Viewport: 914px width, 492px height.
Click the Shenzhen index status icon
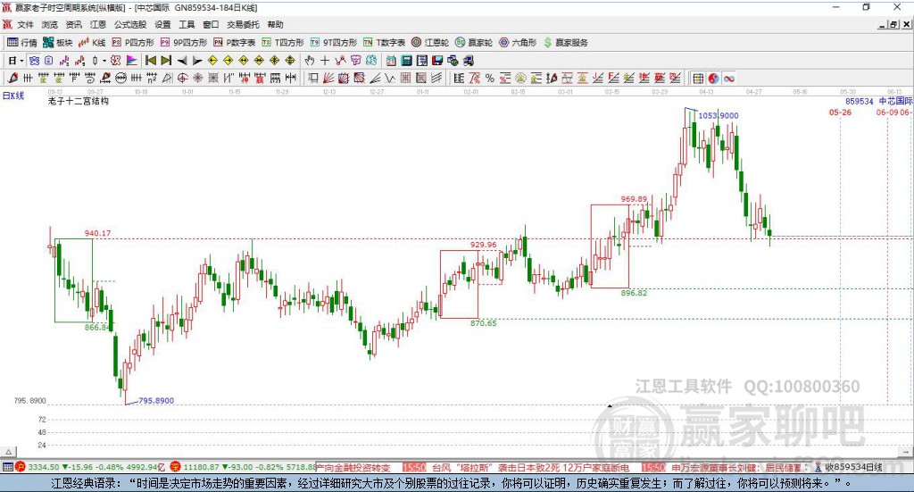click(176, 467)
